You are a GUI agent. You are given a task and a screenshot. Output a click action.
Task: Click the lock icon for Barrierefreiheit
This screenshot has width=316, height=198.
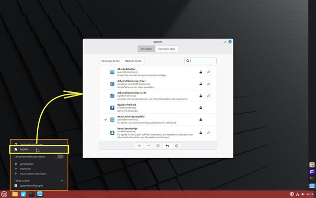200,108
